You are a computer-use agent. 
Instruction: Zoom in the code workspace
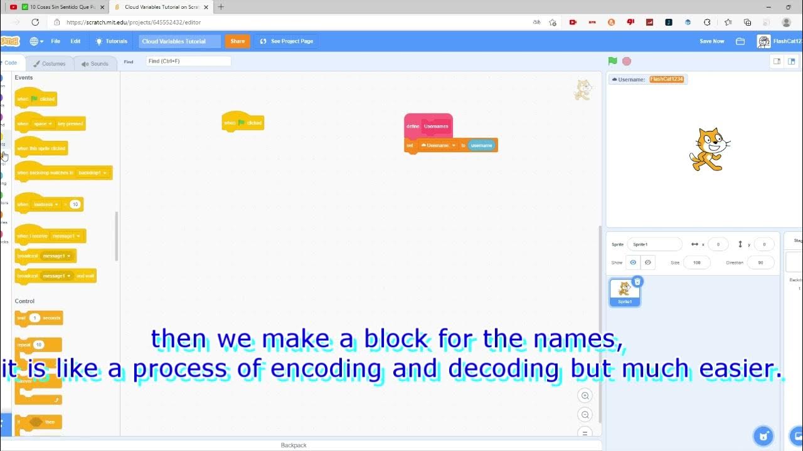585,396
